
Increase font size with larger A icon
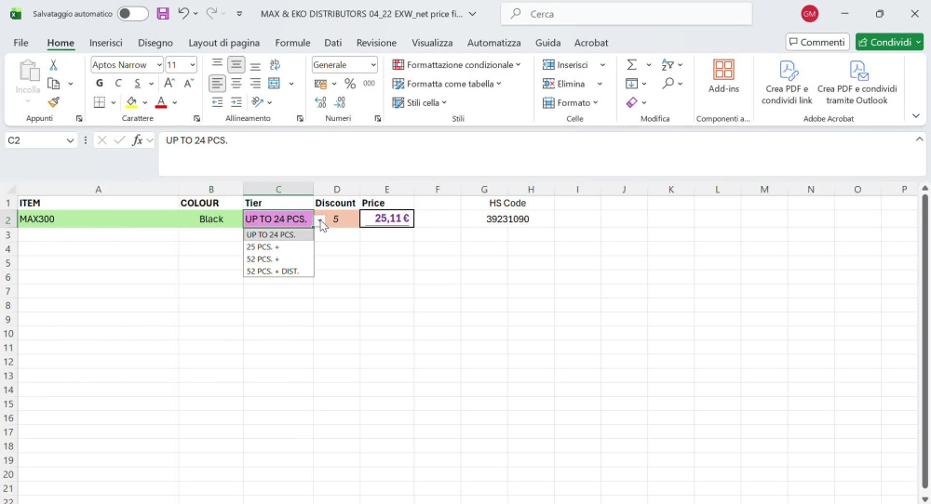click(169, 83)
